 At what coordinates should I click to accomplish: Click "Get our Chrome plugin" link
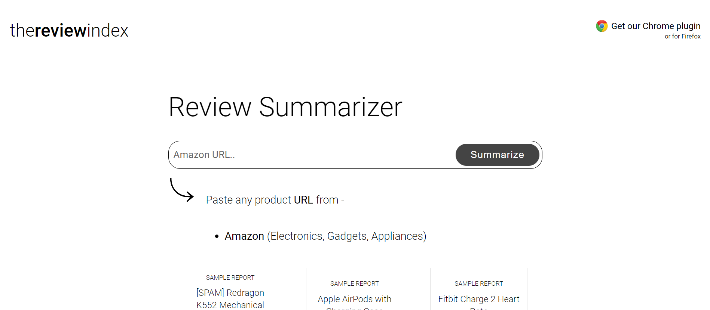pyautogui.click(x=656, y=26)
